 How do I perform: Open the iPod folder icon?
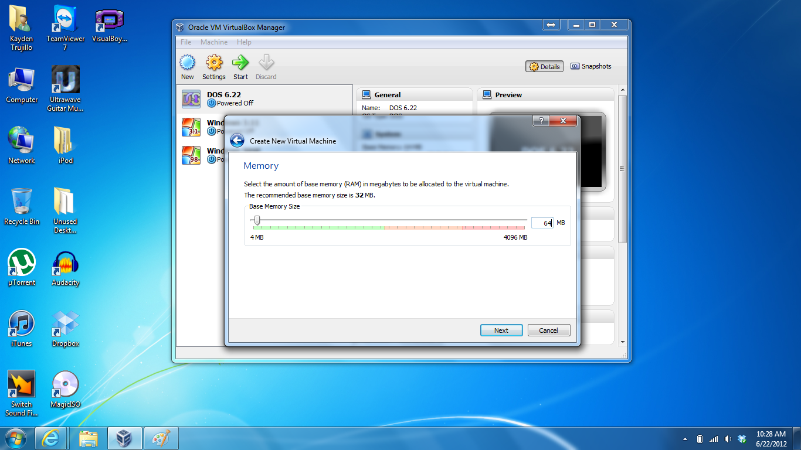click(66, 145)
